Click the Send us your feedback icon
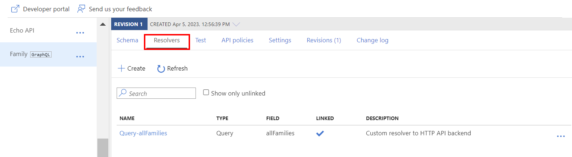Viewport: 572px width, 157px height. (x=81, y=9)
